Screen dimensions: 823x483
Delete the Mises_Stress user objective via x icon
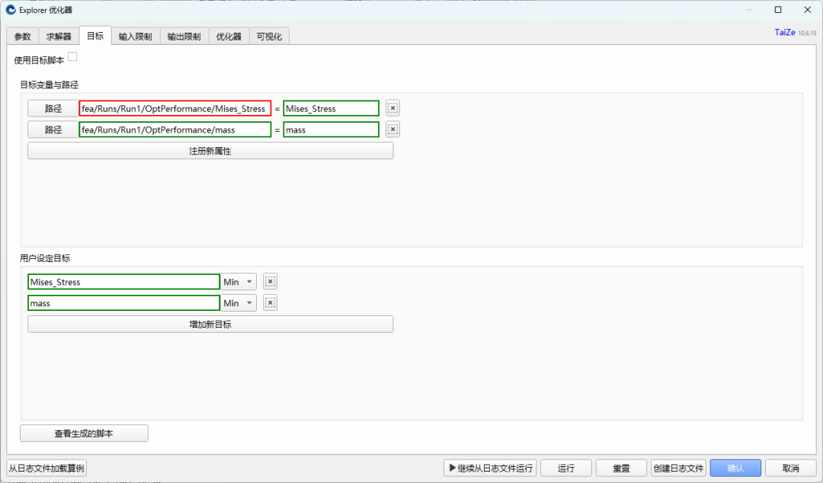point(270,281)
